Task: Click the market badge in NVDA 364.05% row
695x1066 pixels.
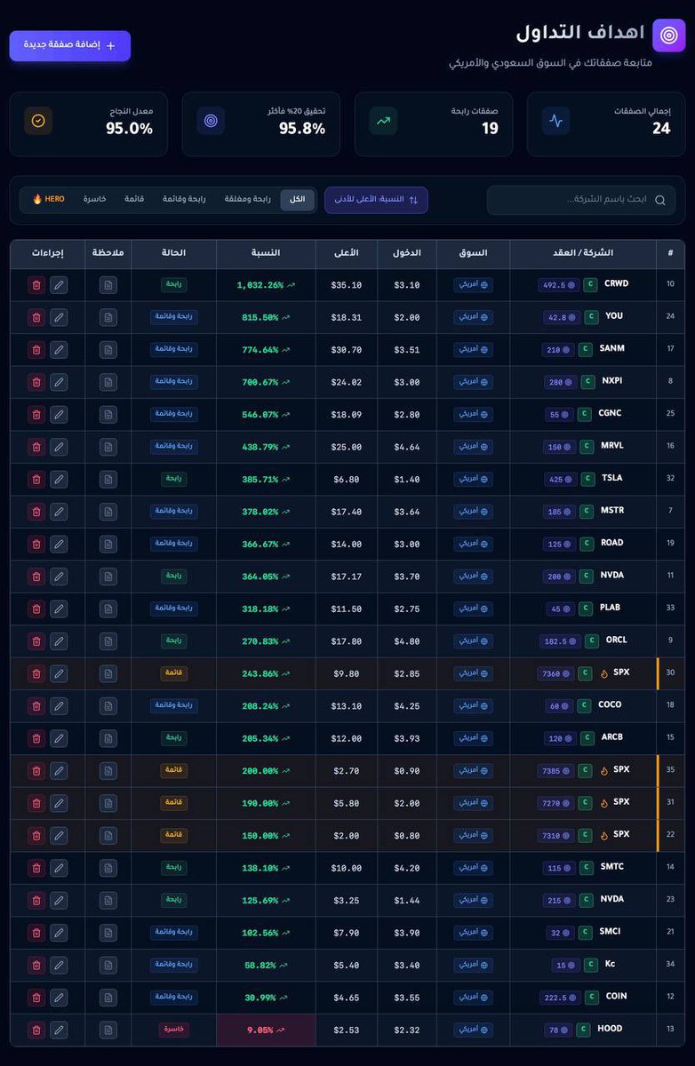Action: pos(474,576)
